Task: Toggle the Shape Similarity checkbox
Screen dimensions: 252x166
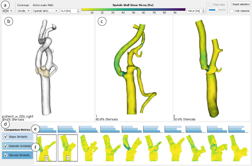Action: 6,137
